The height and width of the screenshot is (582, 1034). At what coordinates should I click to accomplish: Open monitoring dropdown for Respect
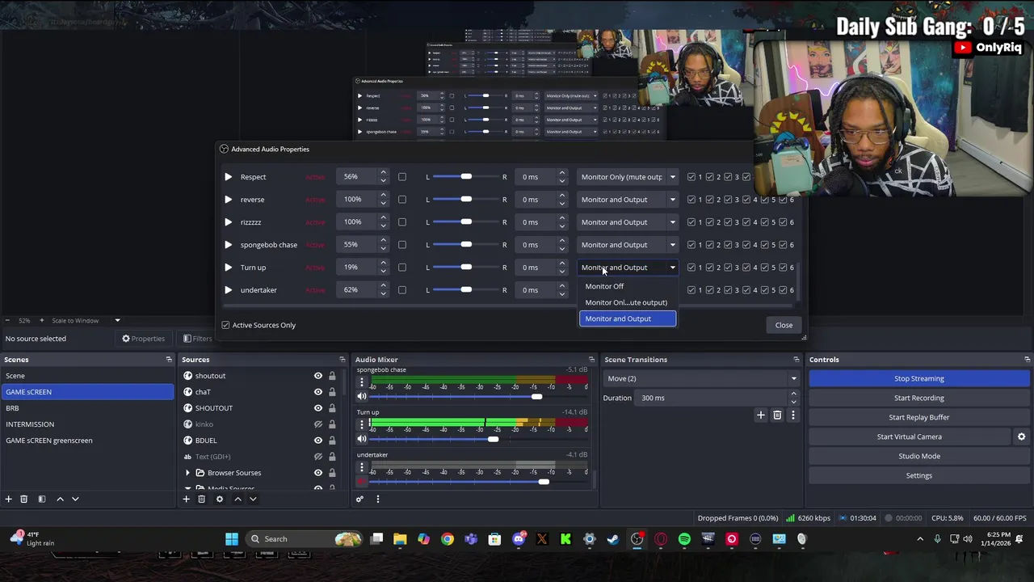point(628,177)
